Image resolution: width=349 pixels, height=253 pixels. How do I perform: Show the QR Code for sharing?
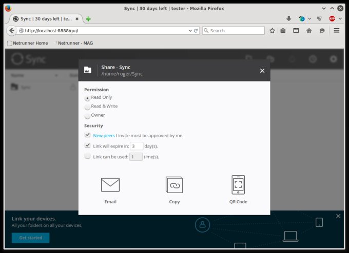(x=238, y=184)
